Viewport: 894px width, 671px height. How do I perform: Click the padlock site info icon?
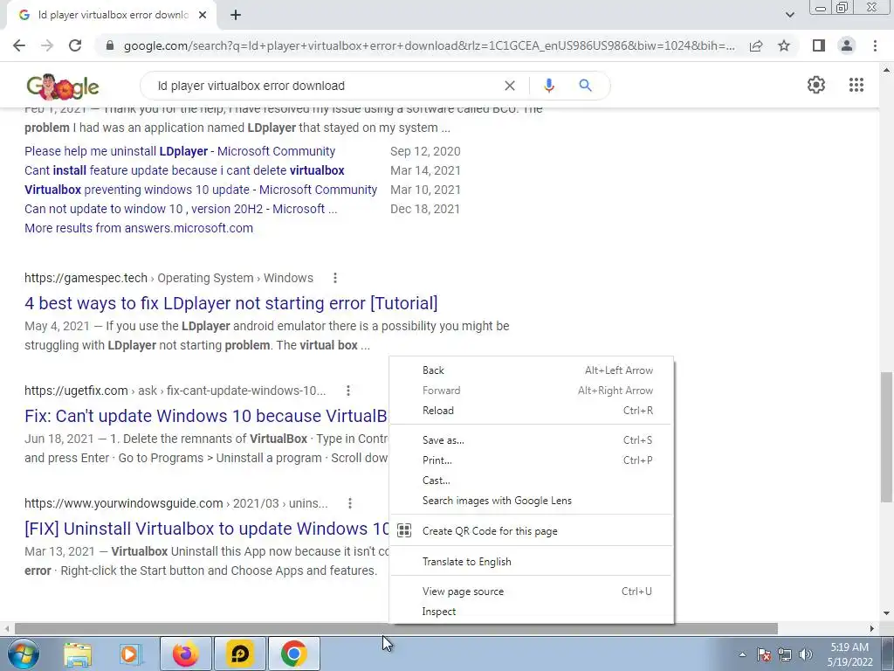click(x=110, y=45)
